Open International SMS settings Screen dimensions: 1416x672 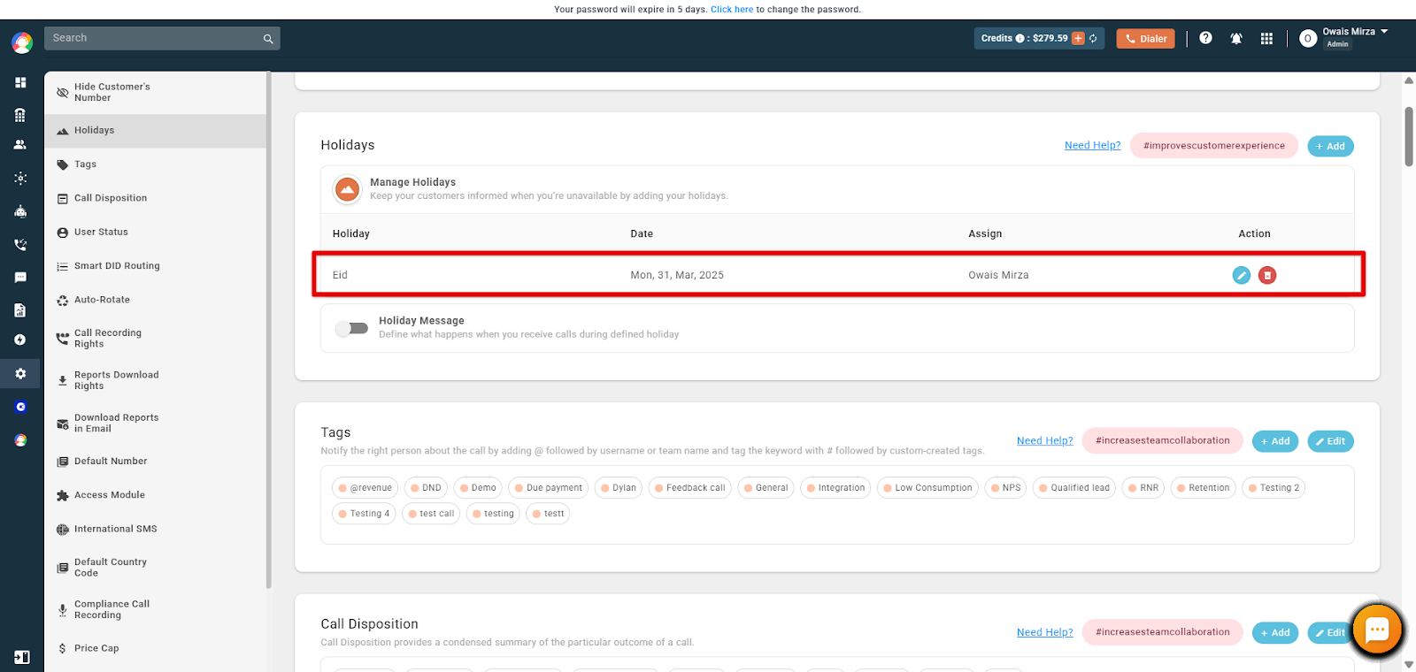click(156, 529)
